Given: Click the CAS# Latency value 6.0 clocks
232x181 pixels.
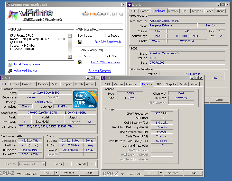Looking at the screenshot, I should [x=162, y=123].
